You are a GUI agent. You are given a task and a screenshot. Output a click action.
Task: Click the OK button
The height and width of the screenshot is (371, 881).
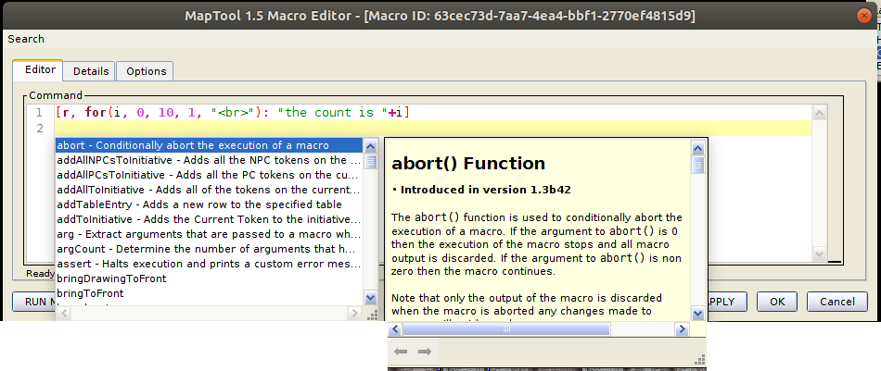point(777,302)
